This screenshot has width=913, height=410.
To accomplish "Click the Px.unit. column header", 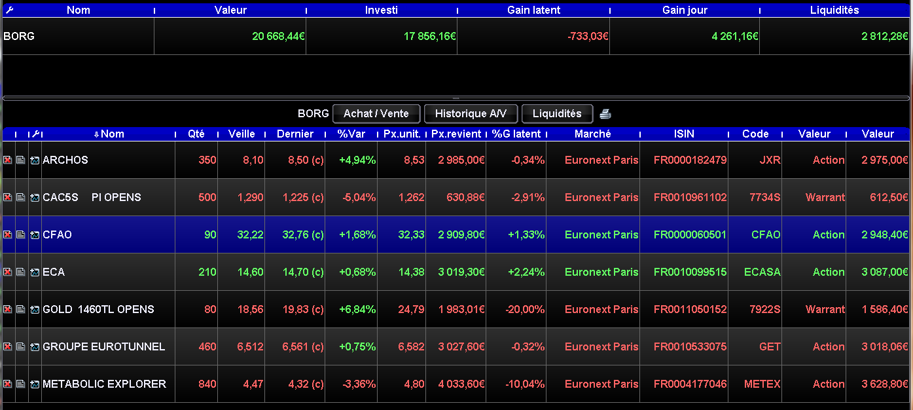I will click(402, 134).
